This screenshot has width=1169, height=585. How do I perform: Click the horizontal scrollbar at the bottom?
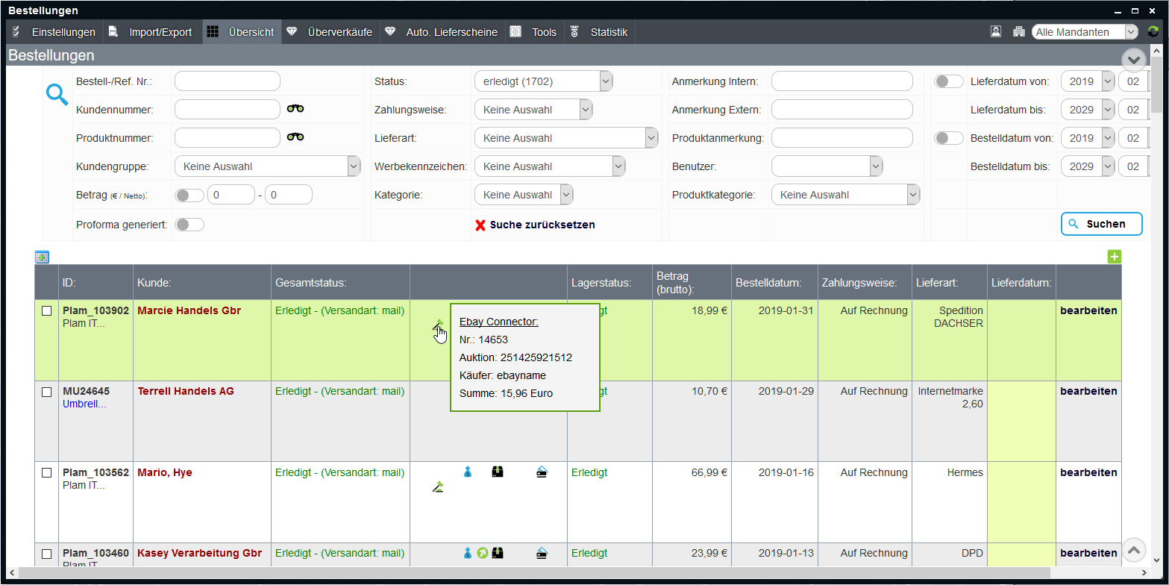click(x=534, y=573)
